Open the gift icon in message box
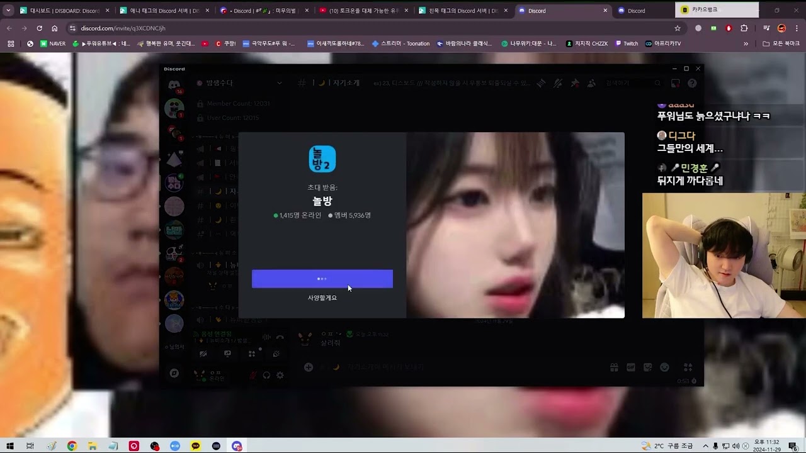 tap(614, 367)
